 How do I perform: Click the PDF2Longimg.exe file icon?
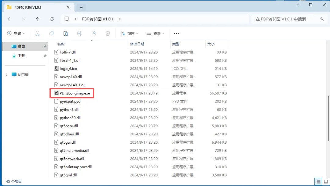pos(56,93)
